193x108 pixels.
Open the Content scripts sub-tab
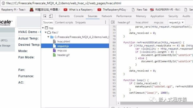(x=64, y=22)
